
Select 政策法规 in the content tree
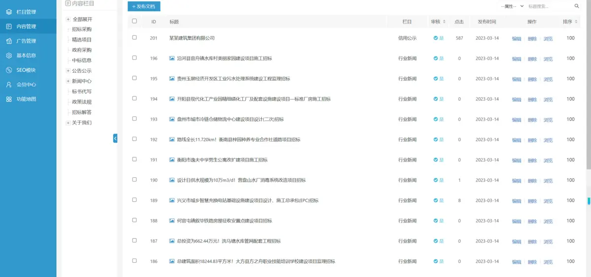(82, 102)
